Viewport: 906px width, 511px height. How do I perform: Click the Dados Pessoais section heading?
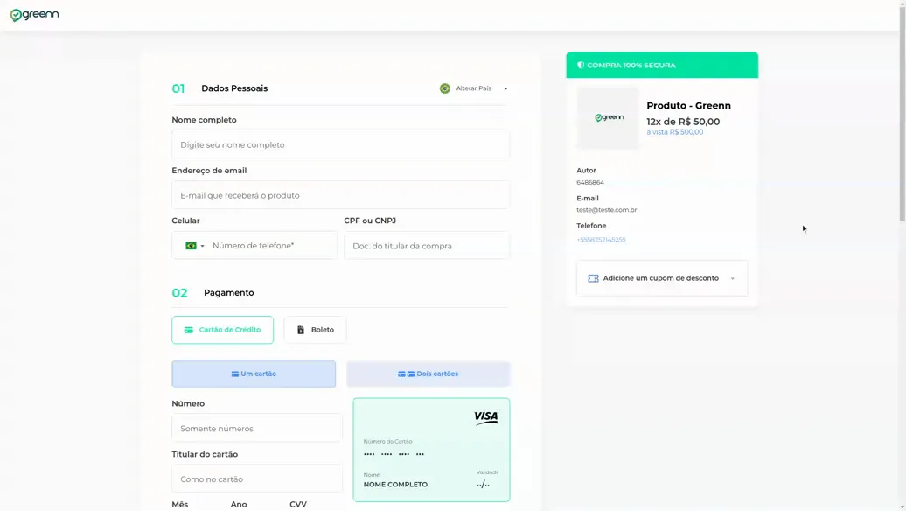coord(234,88)
